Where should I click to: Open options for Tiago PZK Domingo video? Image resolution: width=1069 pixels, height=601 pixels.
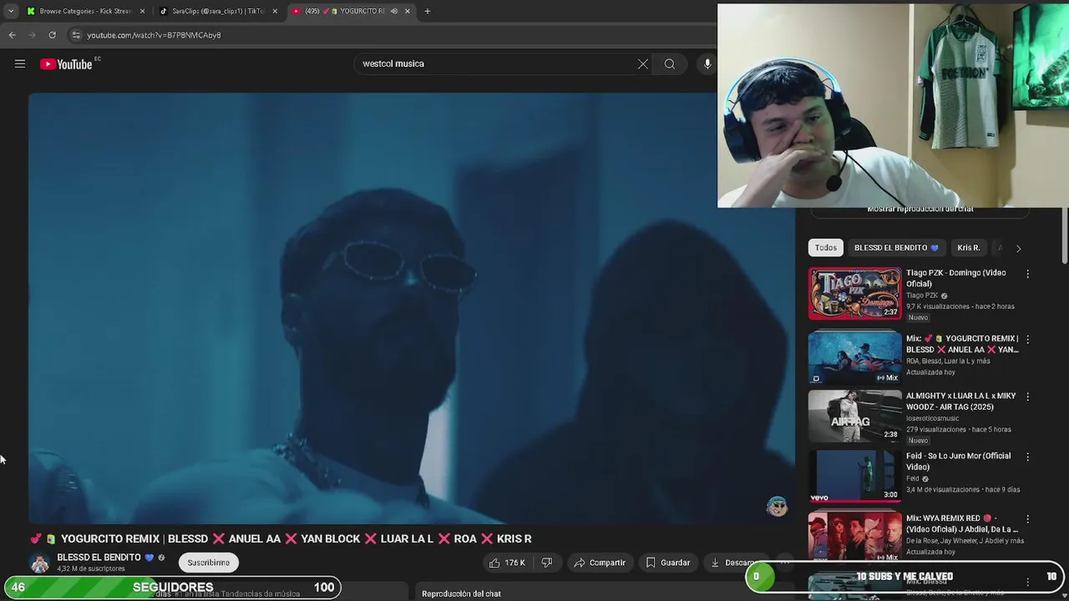[x=1027, y=274]
